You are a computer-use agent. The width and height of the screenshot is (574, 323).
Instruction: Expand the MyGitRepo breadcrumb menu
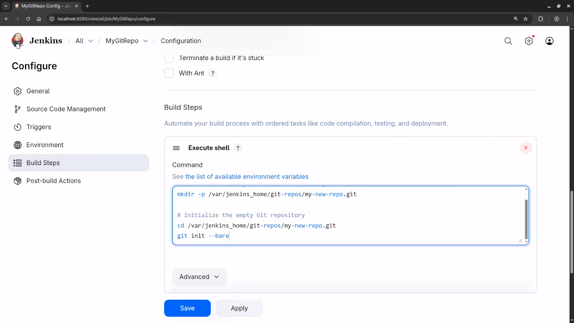[x=145, y=41]
